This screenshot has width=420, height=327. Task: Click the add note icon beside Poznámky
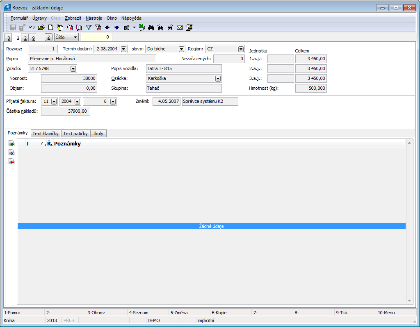point(11,143)
